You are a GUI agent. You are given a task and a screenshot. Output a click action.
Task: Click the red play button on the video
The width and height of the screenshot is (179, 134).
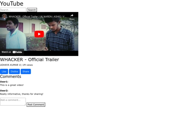[39, 34]
